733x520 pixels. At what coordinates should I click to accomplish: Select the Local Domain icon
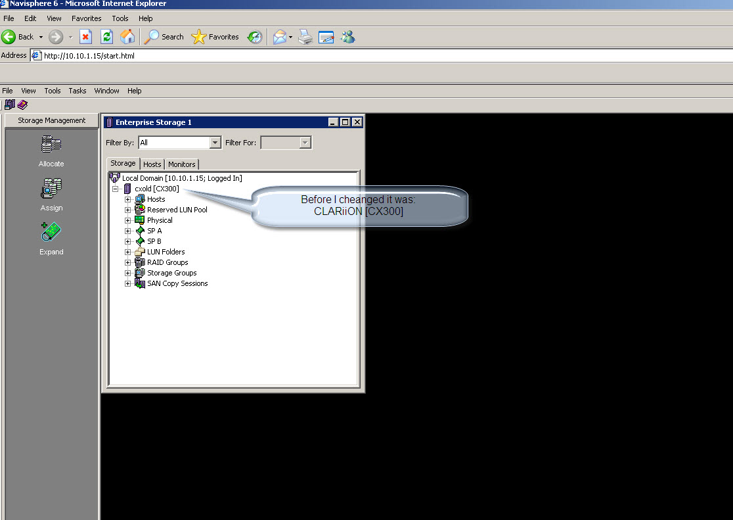(x=114, y=178)
